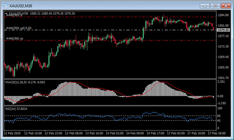Click the current price tag 1579.30
234x140 pixels.
coord(223,30)
